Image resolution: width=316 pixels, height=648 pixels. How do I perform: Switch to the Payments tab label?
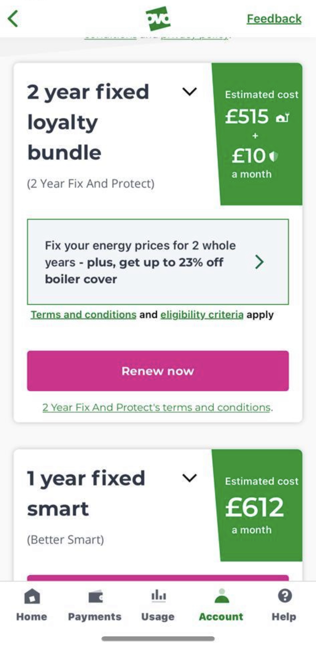click(95, 616)
